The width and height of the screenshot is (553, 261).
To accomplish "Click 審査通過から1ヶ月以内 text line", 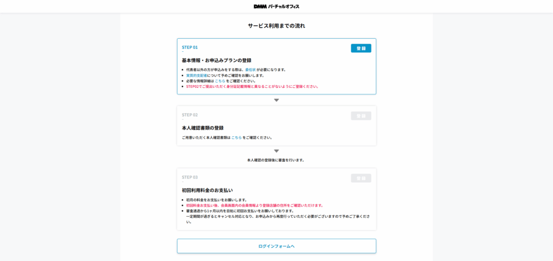I will [x=240, y=211].
